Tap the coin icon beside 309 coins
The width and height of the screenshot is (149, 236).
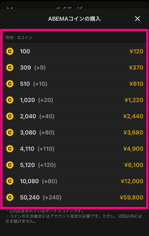10,68
